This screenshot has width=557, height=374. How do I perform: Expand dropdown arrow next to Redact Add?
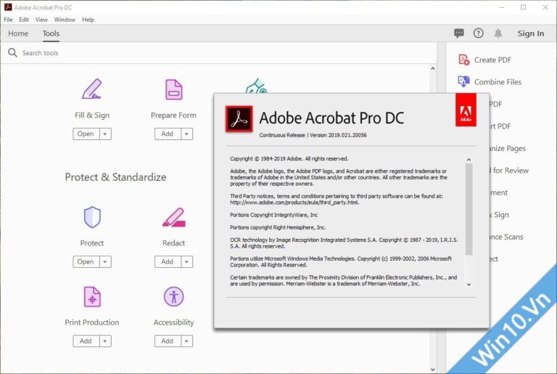(x=187, y=262)
